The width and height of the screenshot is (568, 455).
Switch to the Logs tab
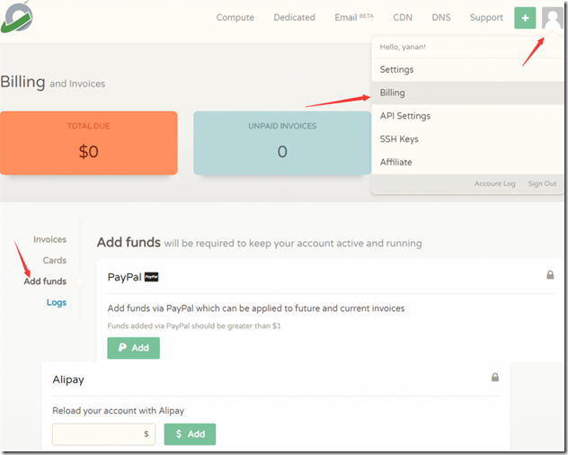pos(57,302)
